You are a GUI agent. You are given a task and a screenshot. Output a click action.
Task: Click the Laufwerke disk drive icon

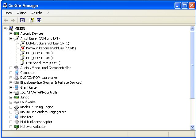click(17, 102)
